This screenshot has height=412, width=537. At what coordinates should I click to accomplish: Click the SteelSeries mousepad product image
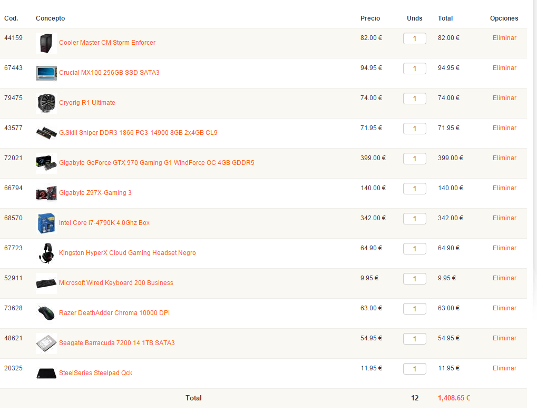[x=46, y=374]
